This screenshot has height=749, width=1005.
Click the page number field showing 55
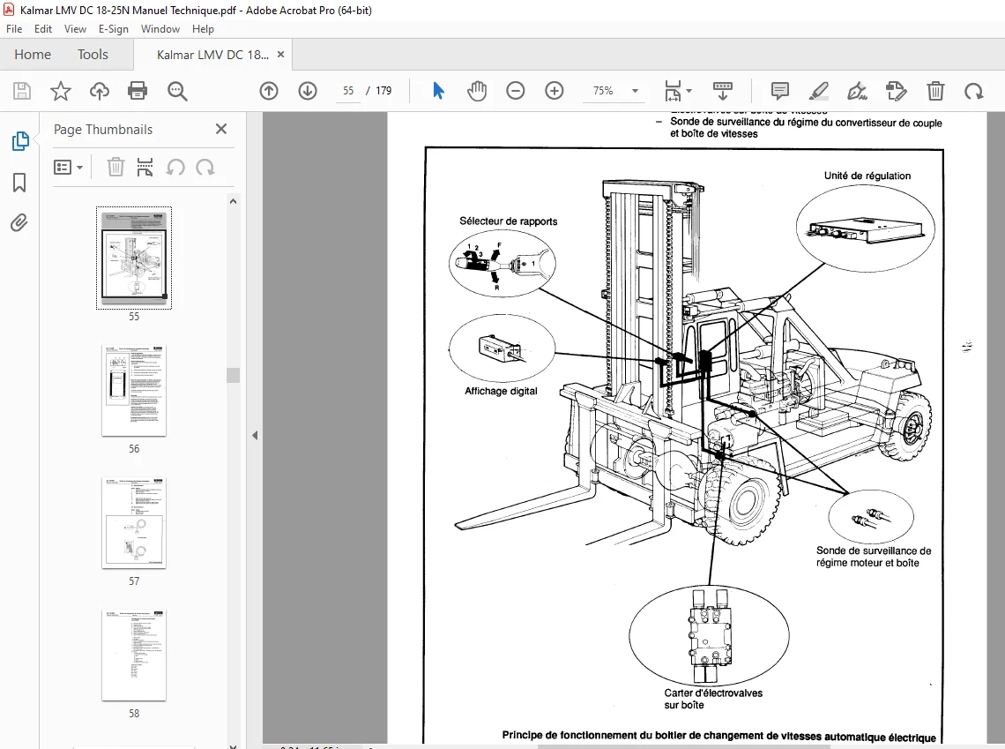coord(348,91)
